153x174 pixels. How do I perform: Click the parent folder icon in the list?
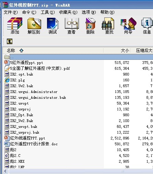(x=7, y=57)
